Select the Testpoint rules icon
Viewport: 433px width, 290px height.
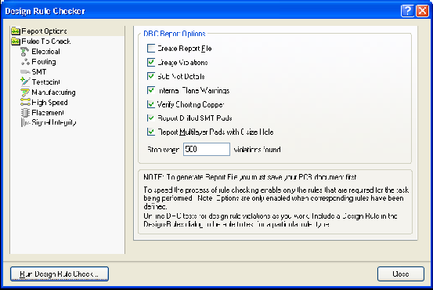click(x=25, y=82)
